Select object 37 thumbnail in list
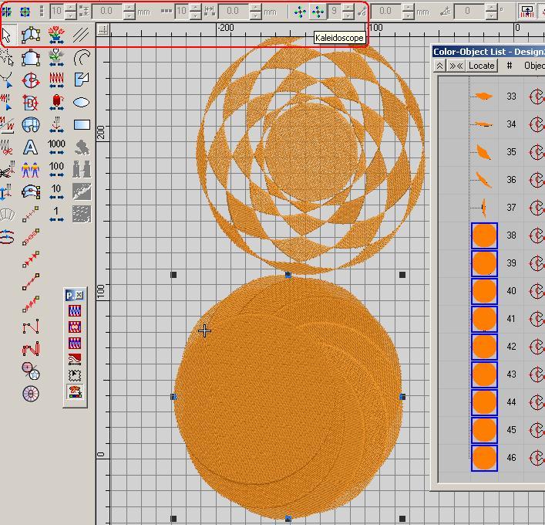The height and width of the screenshot is (525, 545). (484, 208)
